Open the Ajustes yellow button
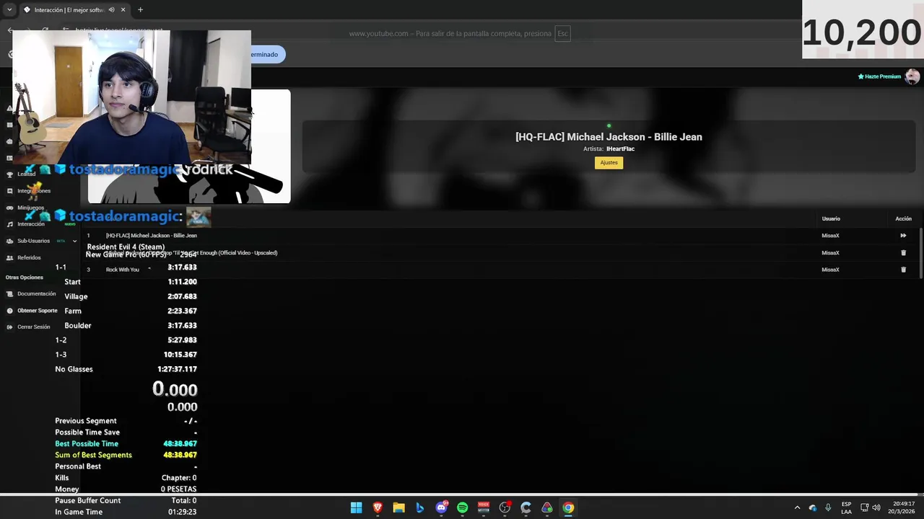The image size is (924, 519). coord(609,163)
